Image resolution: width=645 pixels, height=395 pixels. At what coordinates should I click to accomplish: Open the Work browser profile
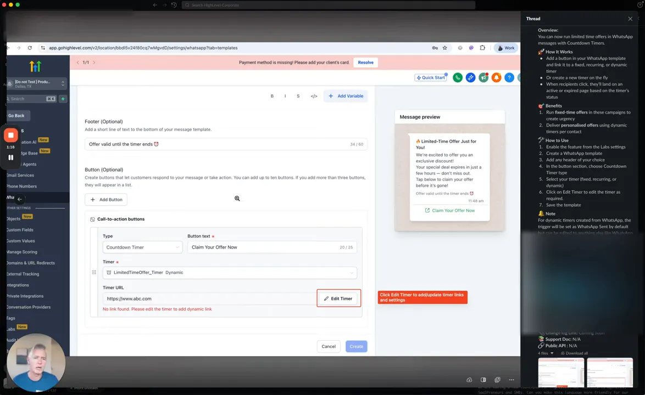click(506, 48)
